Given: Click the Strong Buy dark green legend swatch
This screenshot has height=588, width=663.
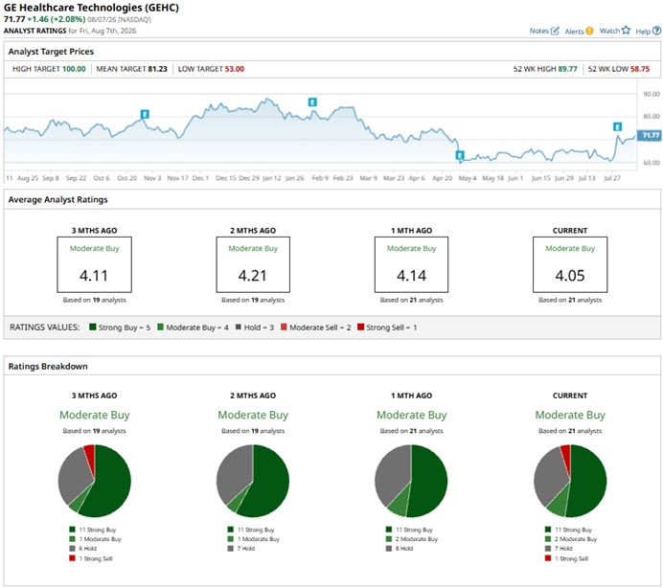Looking at the screenshot, I should [x=93, y=327].
